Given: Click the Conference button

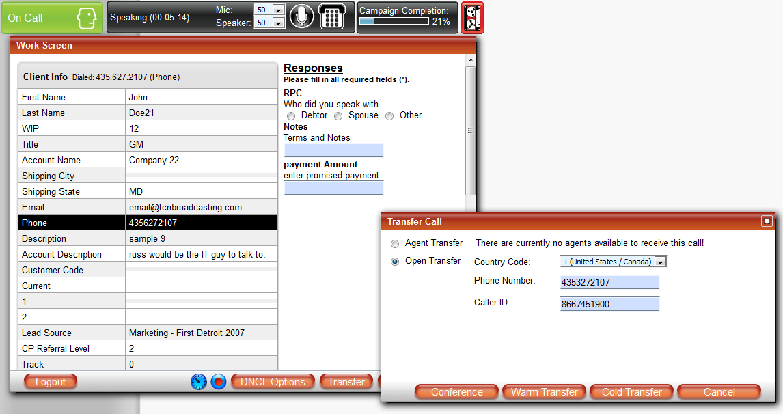Looking at the screenshot, I should [456, 391].
